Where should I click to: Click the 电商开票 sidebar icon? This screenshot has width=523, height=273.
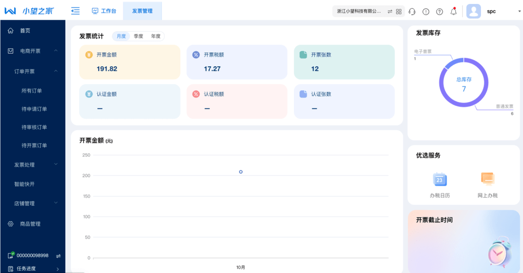[x=11, y=51]
